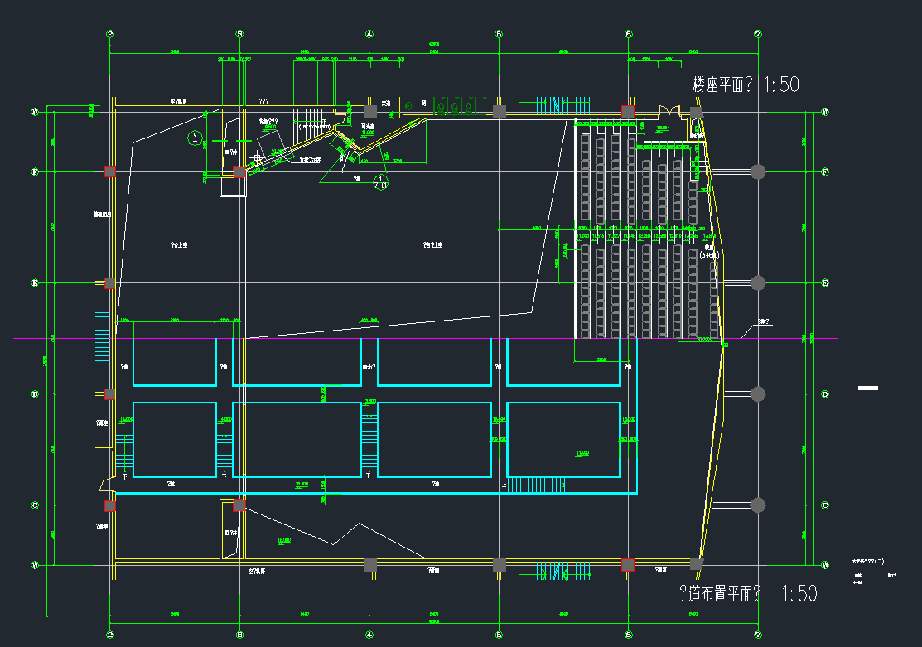Click the green 18.000 elevation label near bottom
The width and height of the screenshot is (922, 647).
click(284, 540)
